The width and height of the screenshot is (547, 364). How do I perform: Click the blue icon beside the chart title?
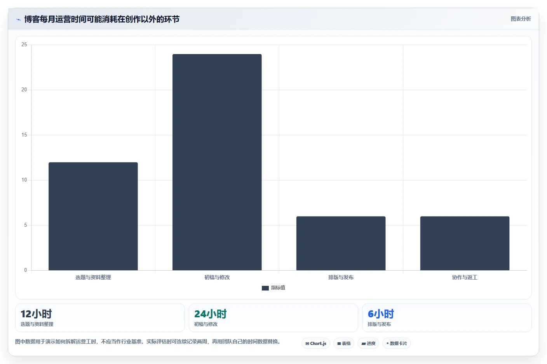(x=18, y=19)
